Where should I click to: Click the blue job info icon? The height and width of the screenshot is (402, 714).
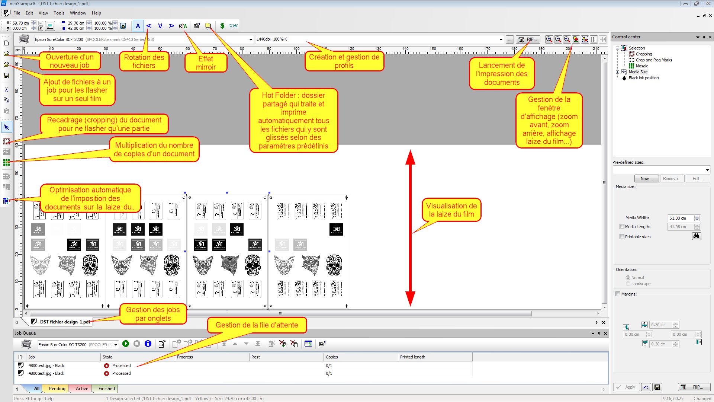pos(148,344)
